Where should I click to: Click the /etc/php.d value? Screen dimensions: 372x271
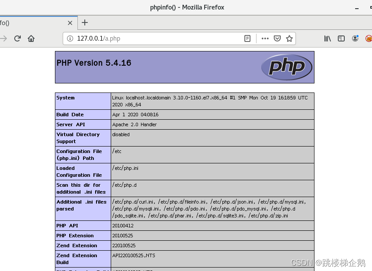pos(124,185)
